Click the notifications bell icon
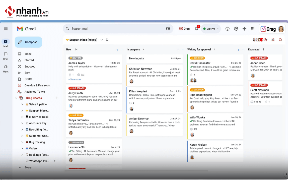This screenshot has width=288, height=180. 196,29
